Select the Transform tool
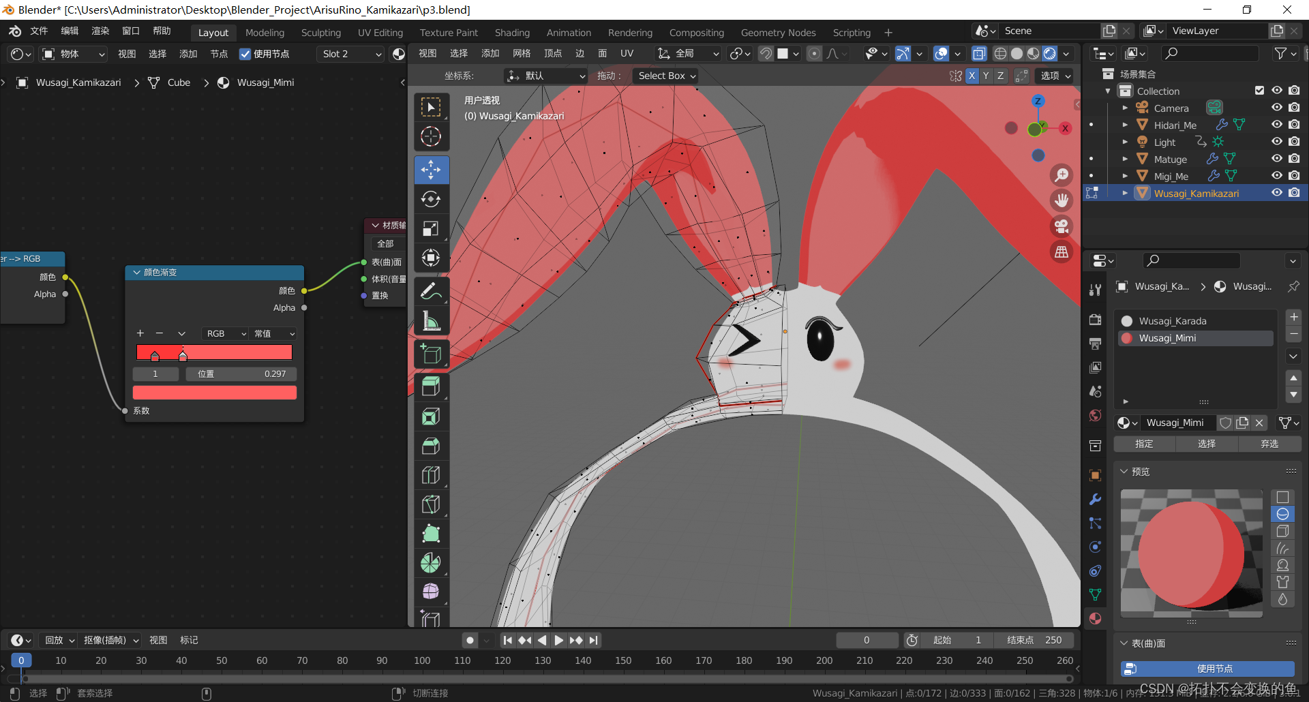1309x702 pixels. tap(431, 258)
